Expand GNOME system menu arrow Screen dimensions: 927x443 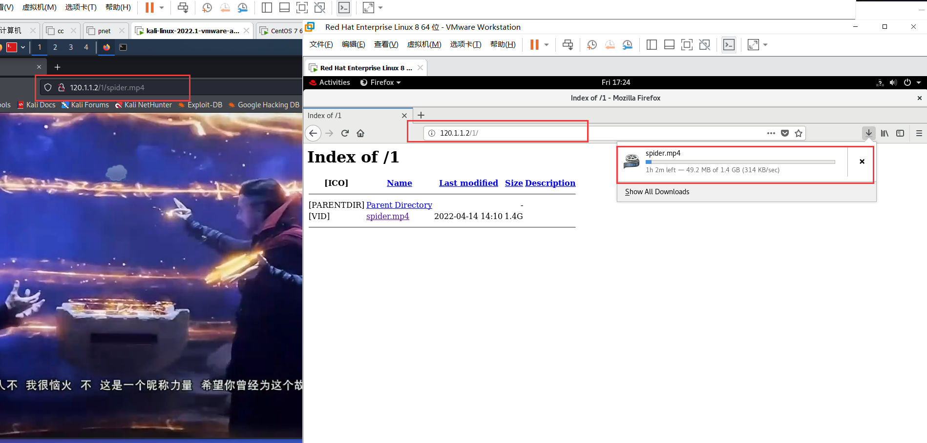click(919, 82)
